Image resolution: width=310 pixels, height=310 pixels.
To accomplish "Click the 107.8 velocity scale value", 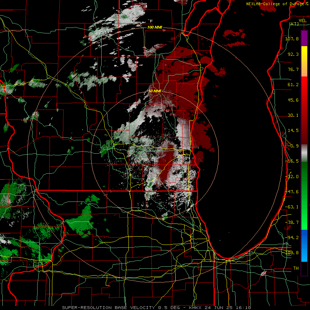I will pos(292,39).
